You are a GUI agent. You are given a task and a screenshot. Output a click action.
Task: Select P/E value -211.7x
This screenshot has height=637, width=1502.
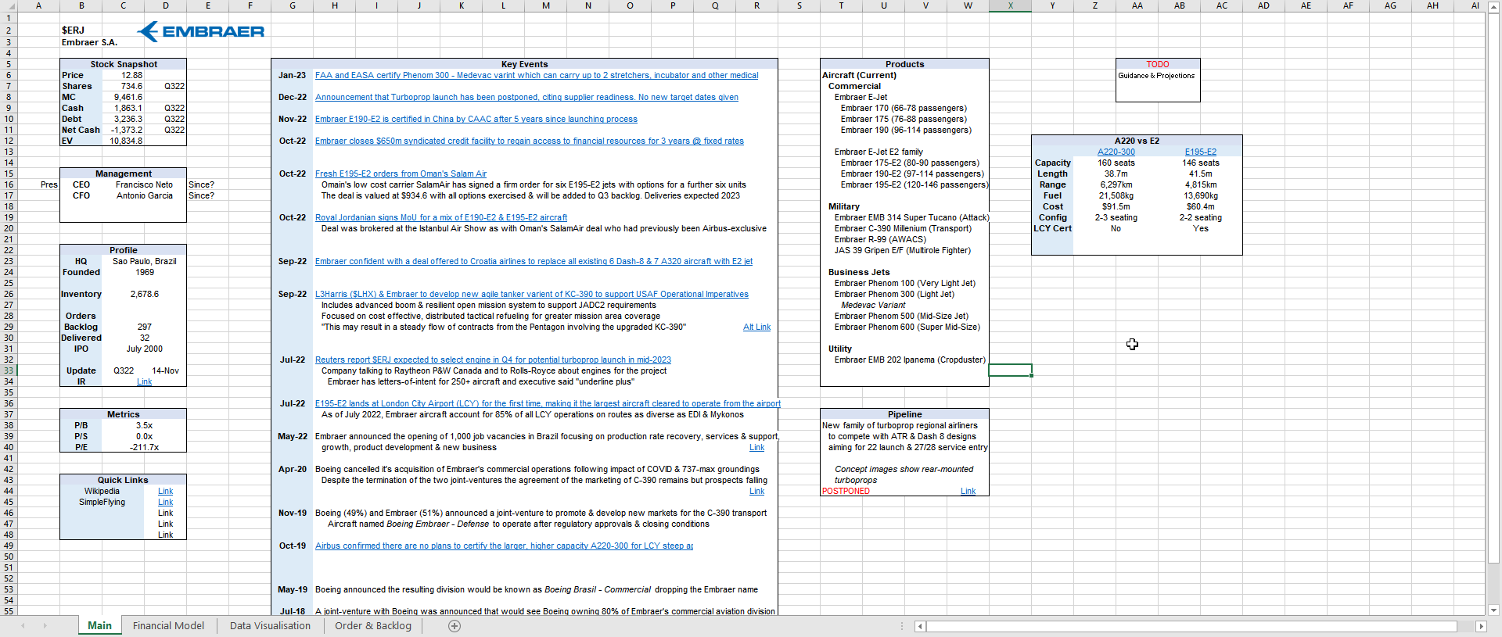click(x=145, y=448)
